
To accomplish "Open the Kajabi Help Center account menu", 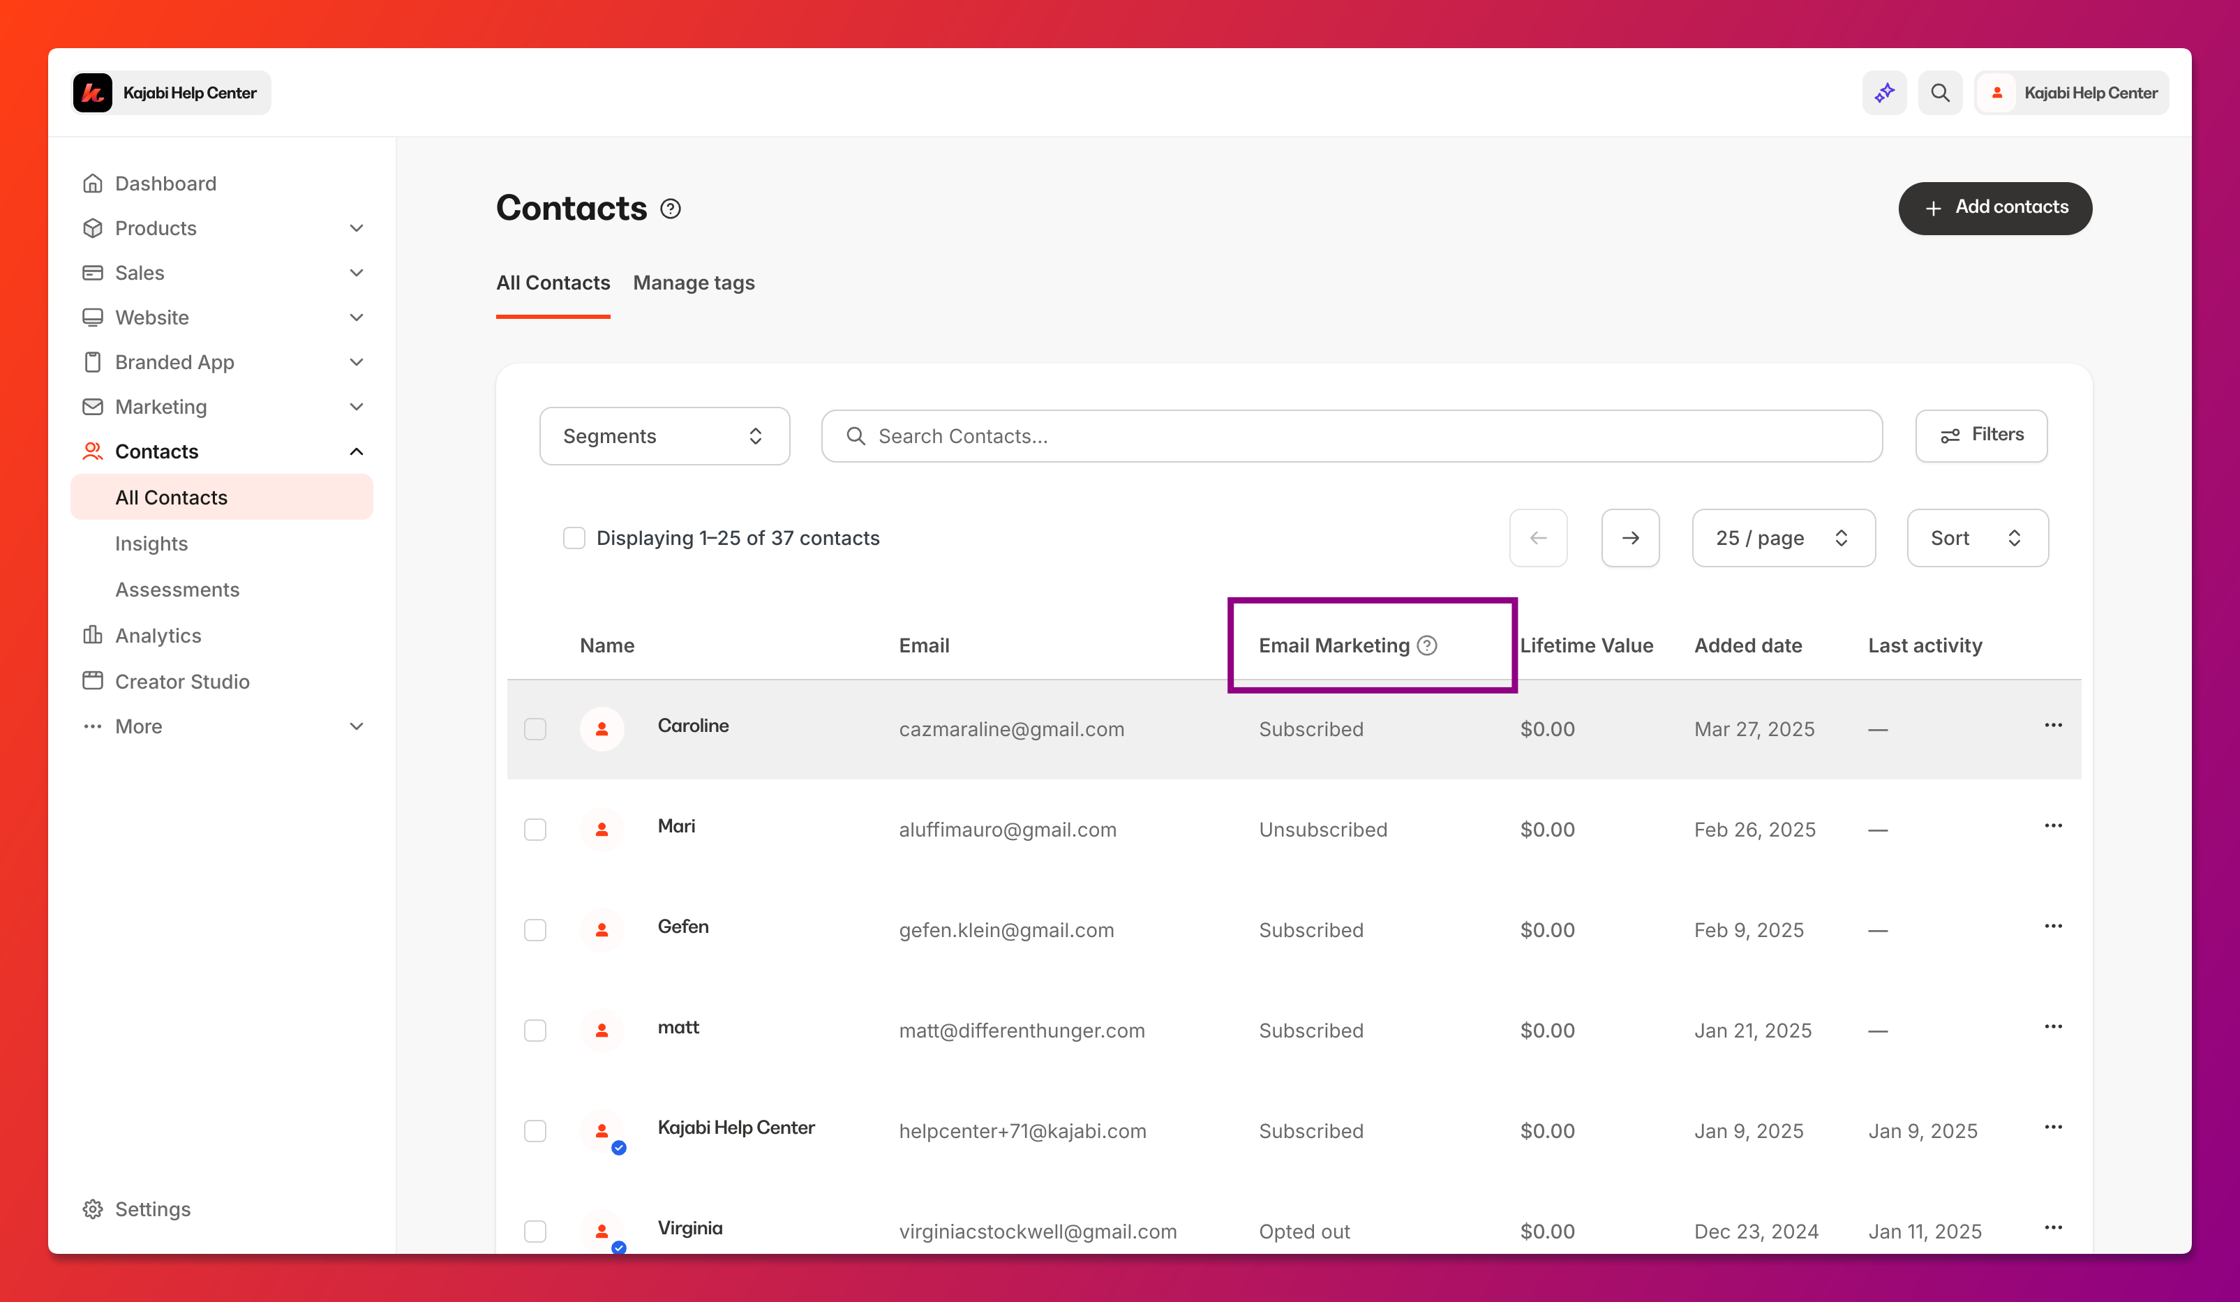I will (x=2071, y=92).
